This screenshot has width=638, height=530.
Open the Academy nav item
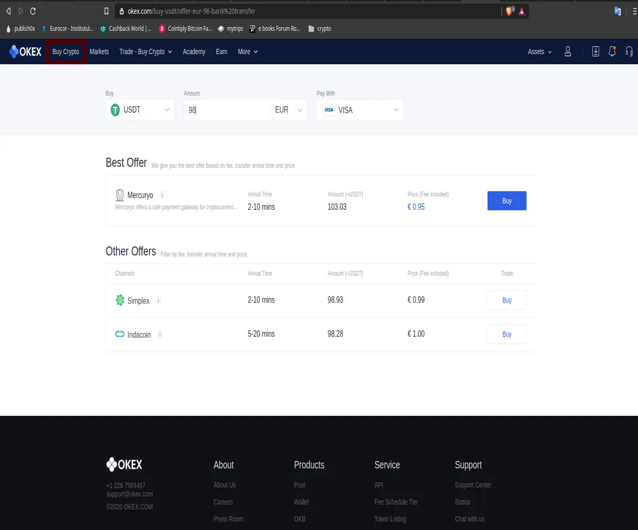194,52
